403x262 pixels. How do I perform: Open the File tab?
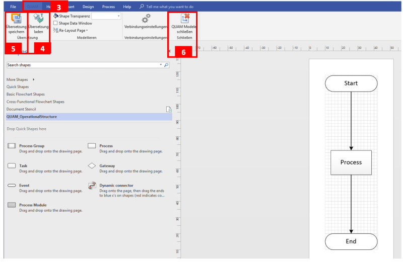click(13, 7)
